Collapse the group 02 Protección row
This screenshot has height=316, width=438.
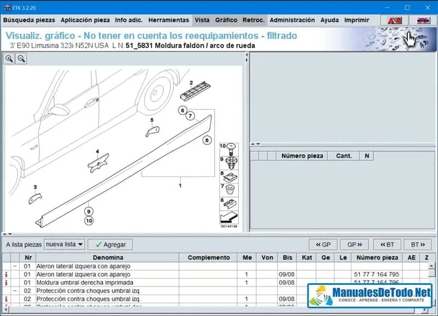point(15,291)
